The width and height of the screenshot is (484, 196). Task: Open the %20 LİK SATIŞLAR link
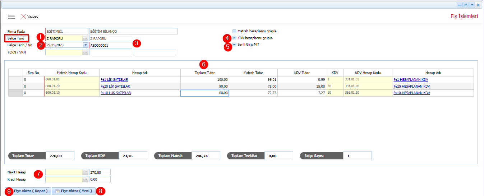115,87
